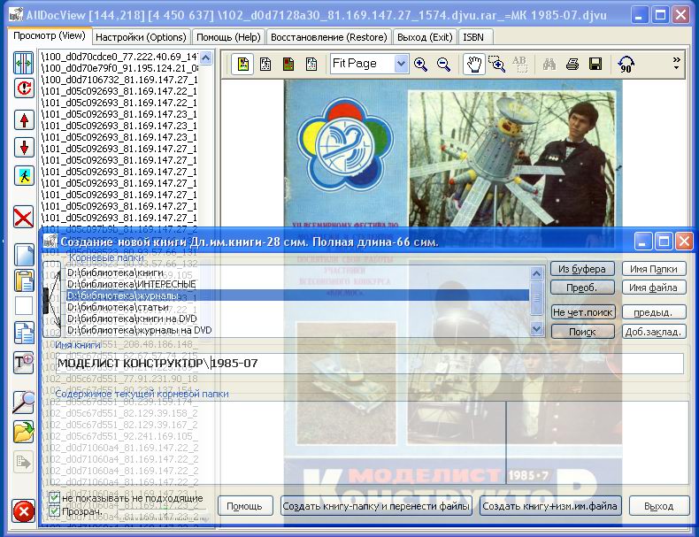The width and height of the screenshot is (699, 537).
Task: Switch to the Настройки (Options) tab
Action: coord(142,36)
